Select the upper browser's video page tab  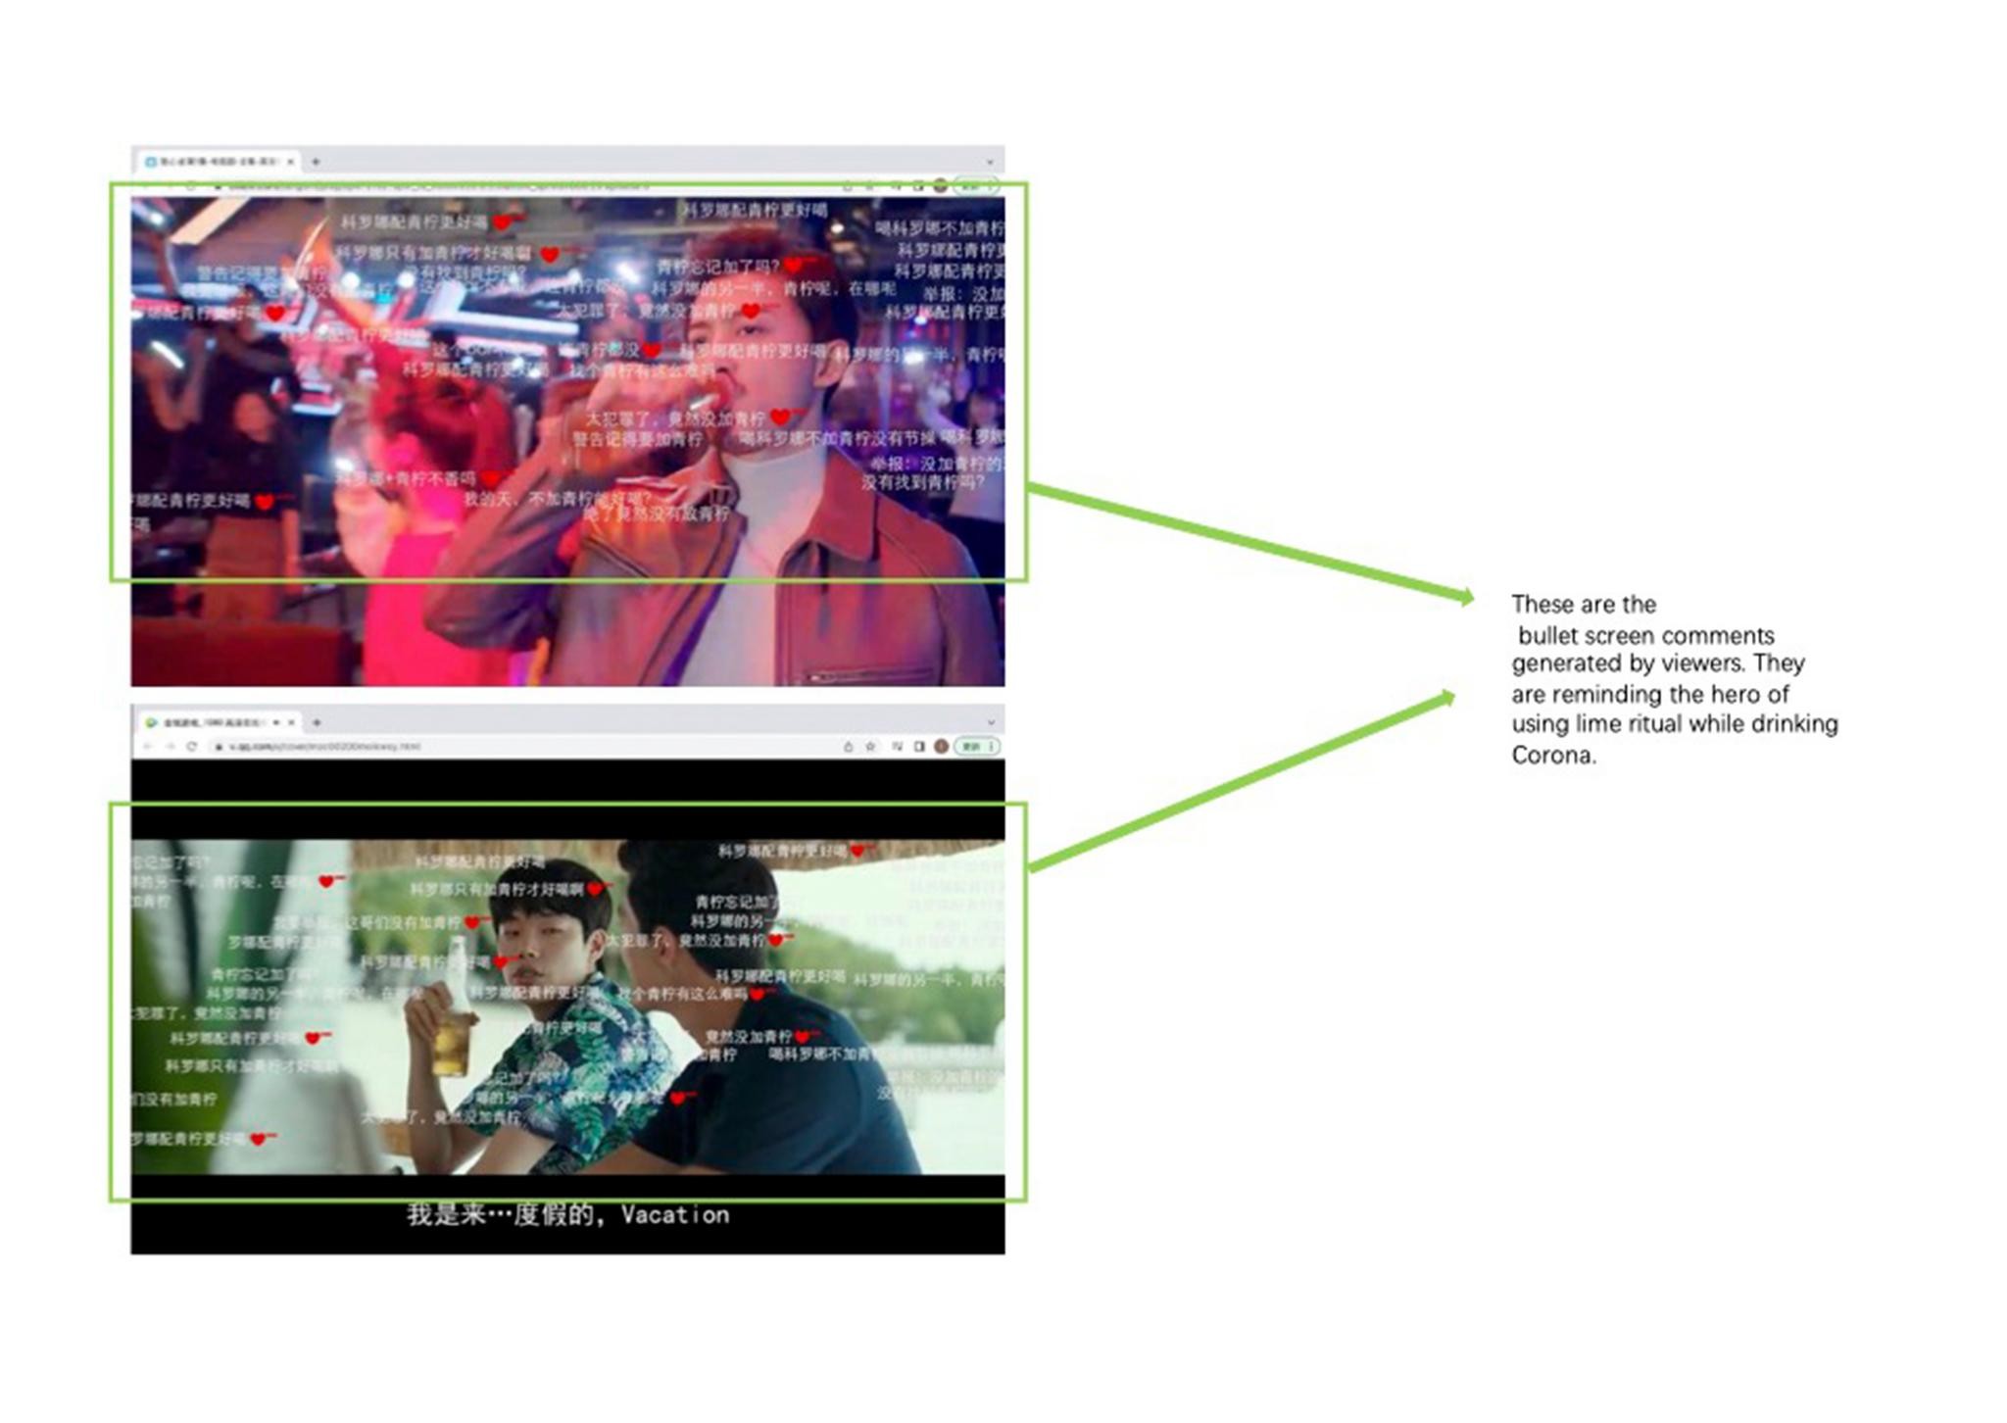pyautogui.click(x=219, y=161)
